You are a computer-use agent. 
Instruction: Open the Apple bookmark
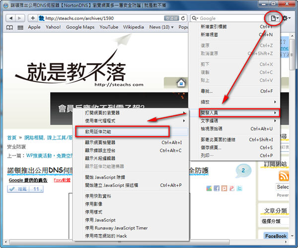click(x=34, y=27)
